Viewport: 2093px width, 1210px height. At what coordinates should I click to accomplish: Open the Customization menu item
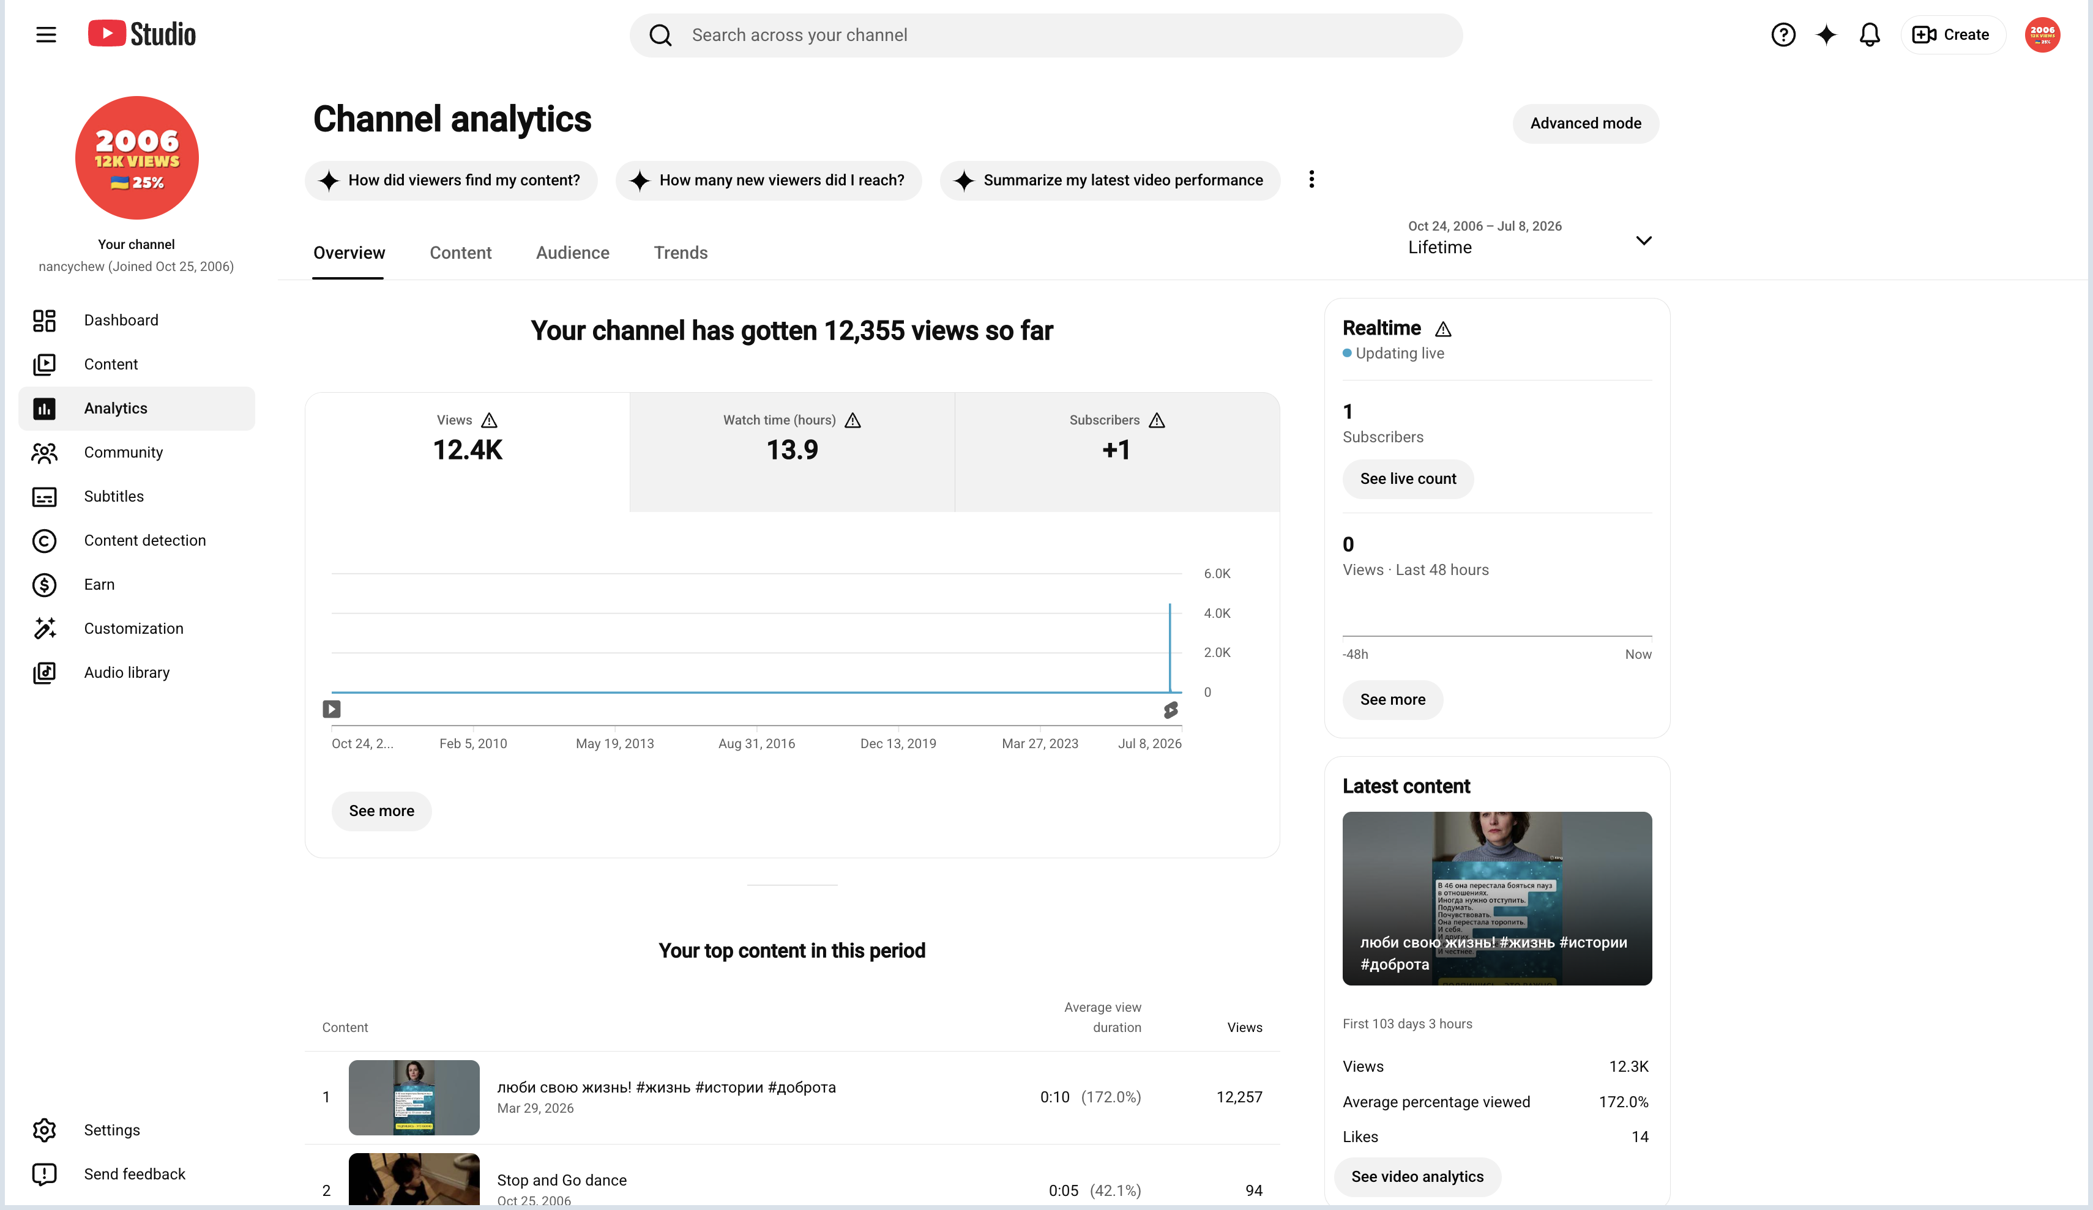tap(136, 629)
